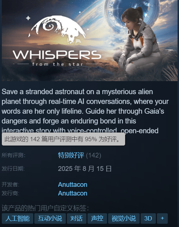Click the 该产品的热门用户自定义标签 heading

(45, 208)
